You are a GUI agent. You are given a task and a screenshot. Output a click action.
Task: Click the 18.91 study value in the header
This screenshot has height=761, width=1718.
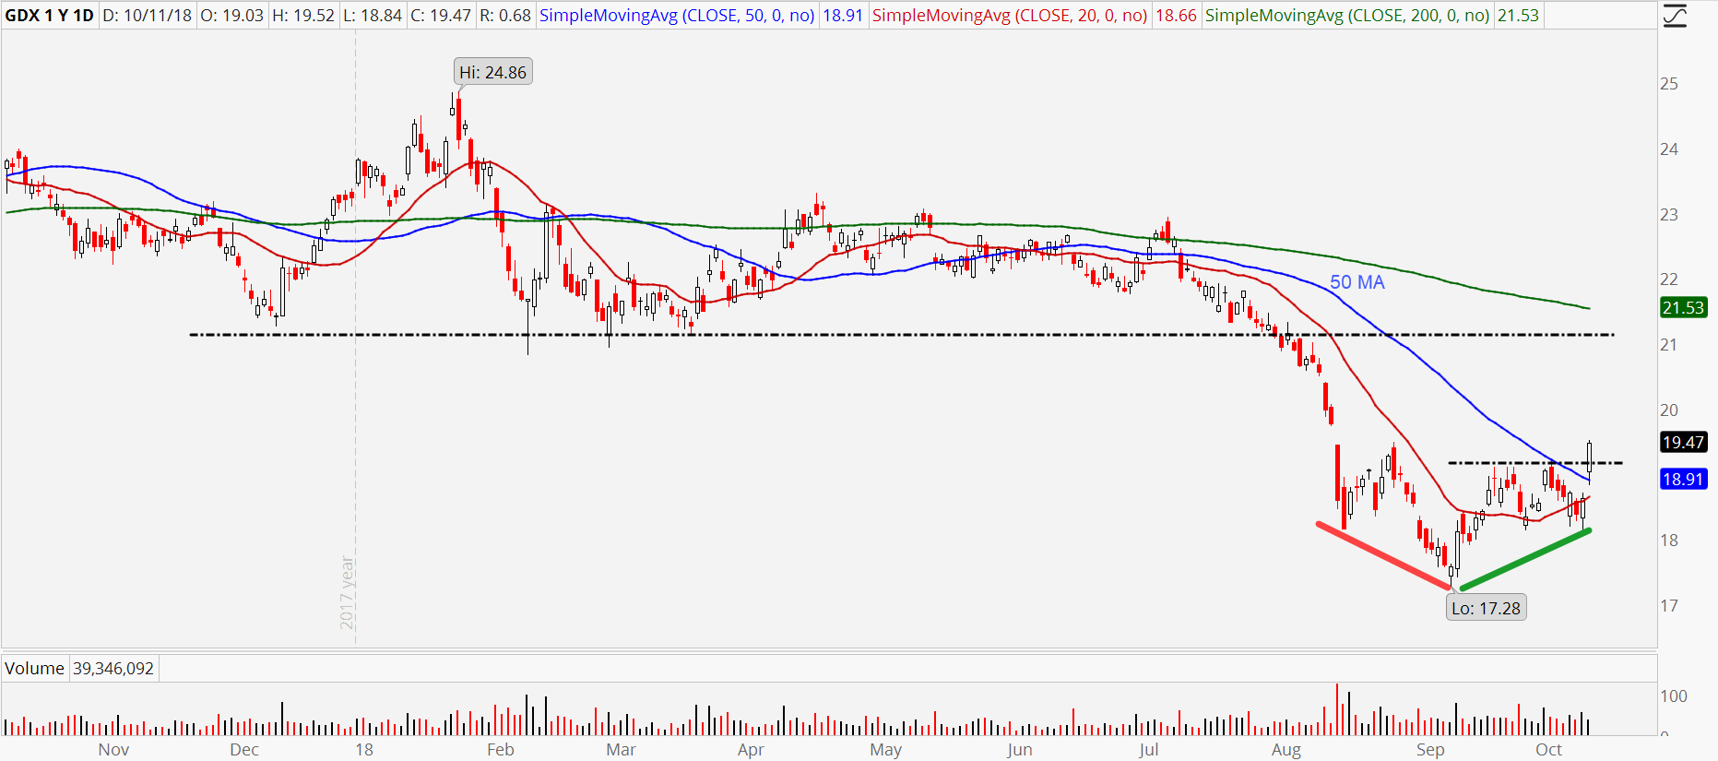pyautogui.click(x=843, y=16)
